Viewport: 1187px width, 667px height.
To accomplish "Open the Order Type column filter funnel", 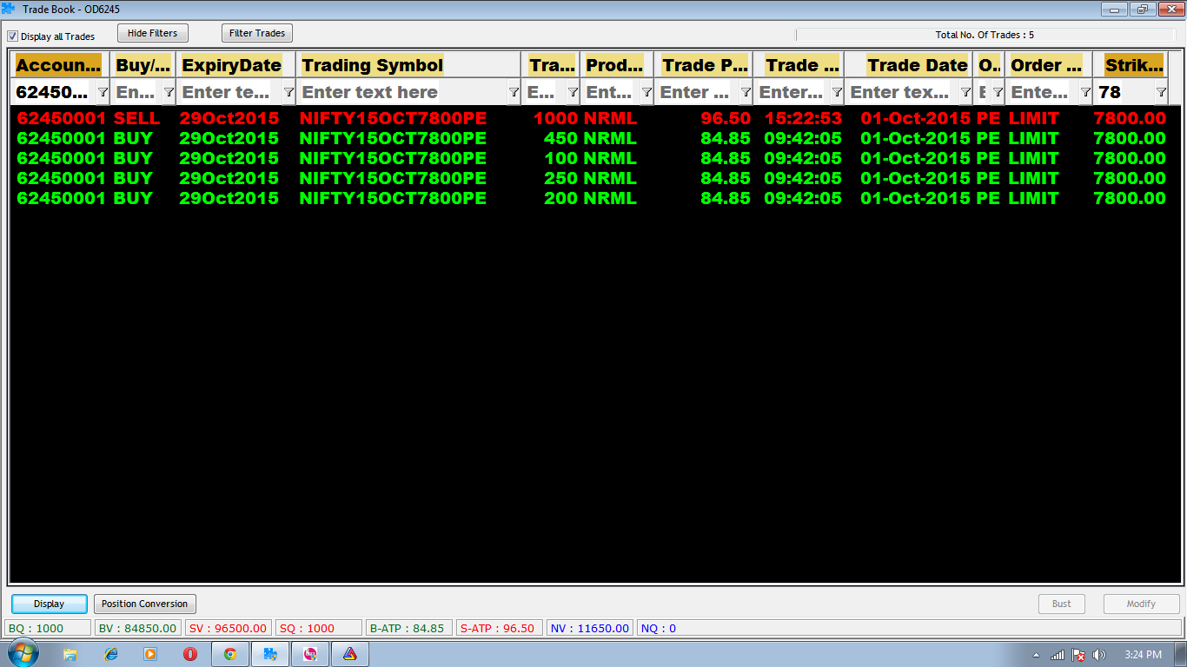I will pos(1085,92).
